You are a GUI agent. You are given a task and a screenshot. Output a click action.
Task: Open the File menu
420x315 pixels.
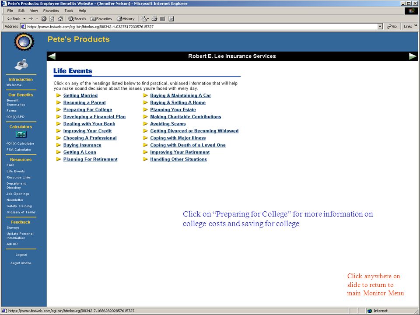tap(10, 10)
